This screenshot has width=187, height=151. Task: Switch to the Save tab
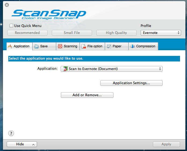44,46
